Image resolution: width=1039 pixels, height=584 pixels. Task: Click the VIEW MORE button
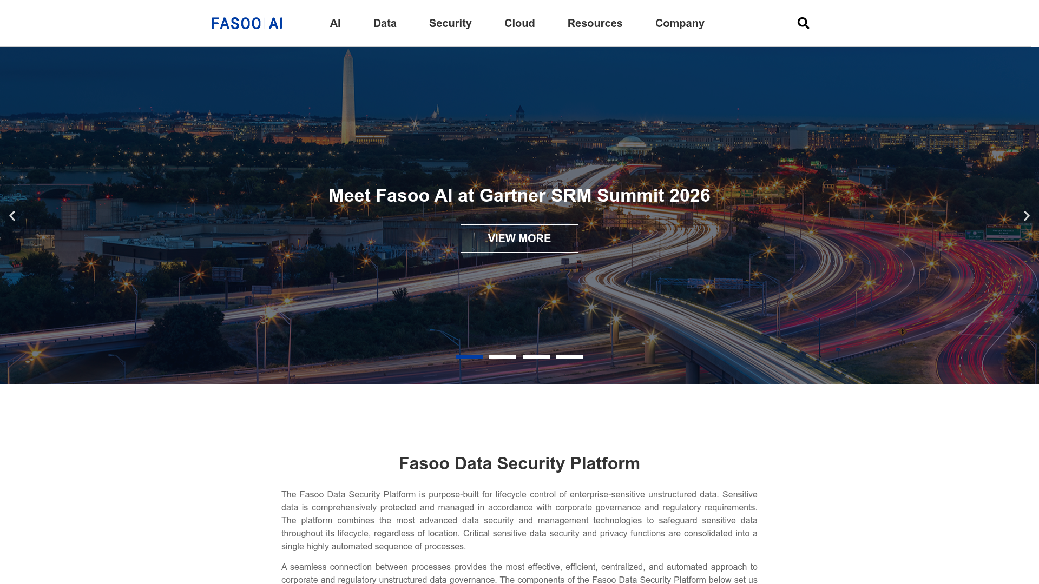point(519,238)
